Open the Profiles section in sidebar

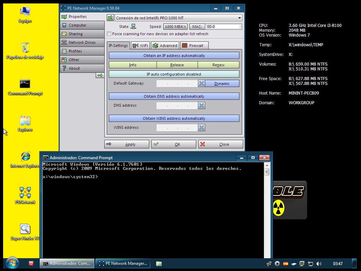point(82,51)
